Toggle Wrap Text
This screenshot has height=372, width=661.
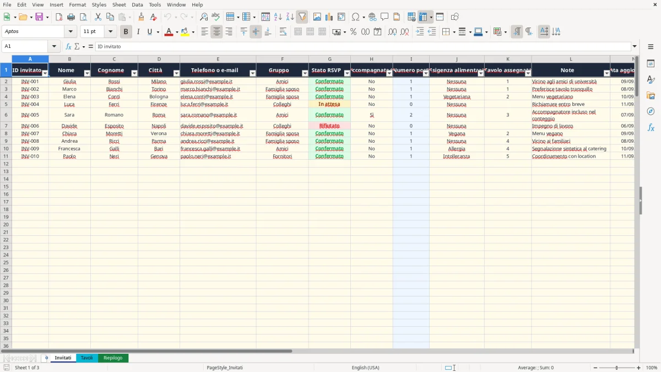[283, 32]
